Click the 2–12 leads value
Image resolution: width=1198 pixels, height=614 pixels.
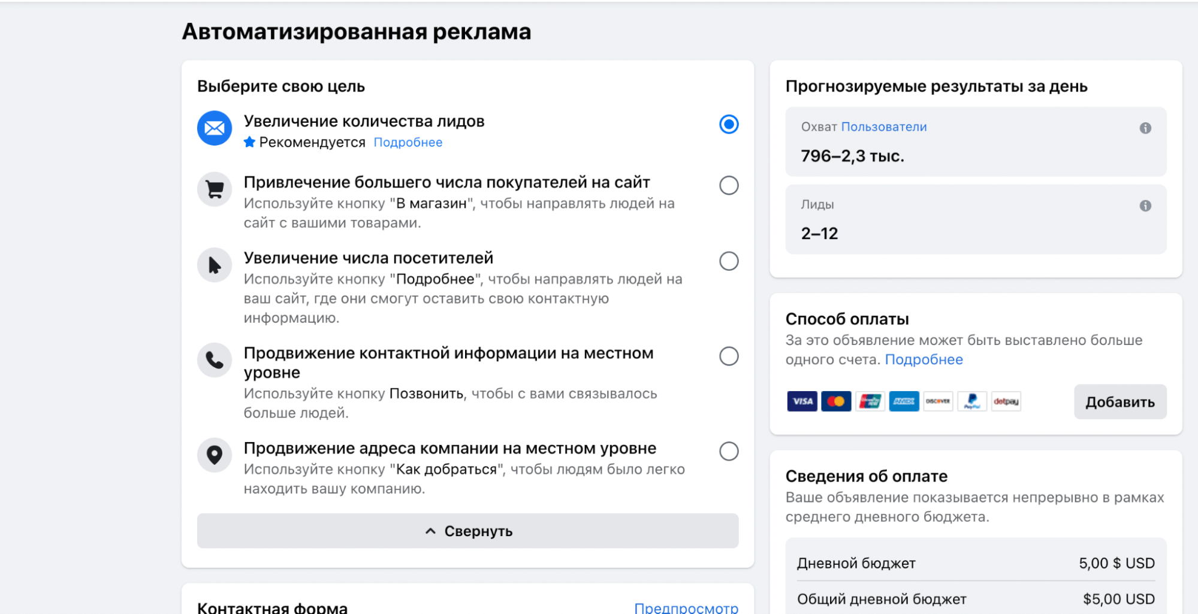click(819, 234)
